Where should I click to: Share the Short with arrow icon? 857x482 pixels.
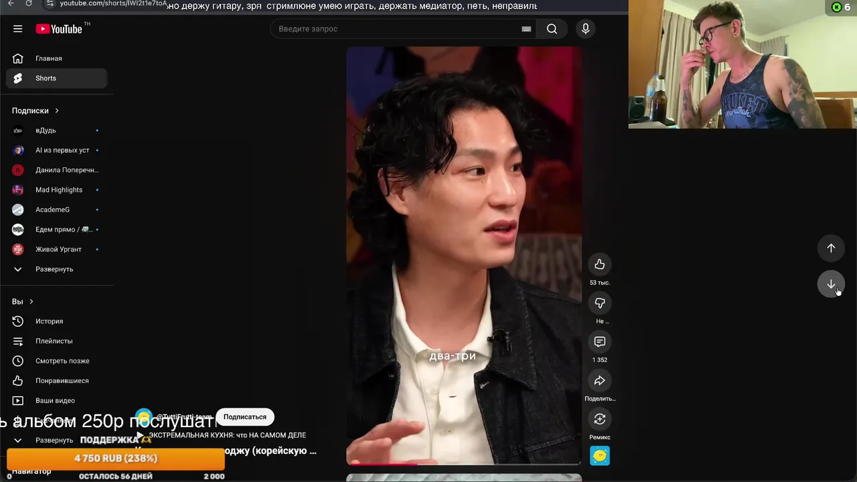[x=600, y=381]
